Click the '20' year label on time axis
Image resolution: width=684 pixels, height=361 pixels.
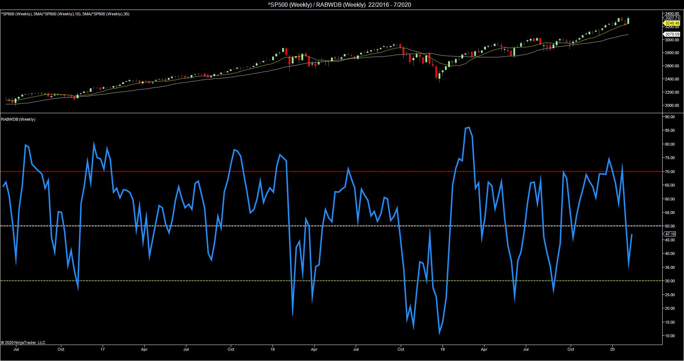point(612,350)
